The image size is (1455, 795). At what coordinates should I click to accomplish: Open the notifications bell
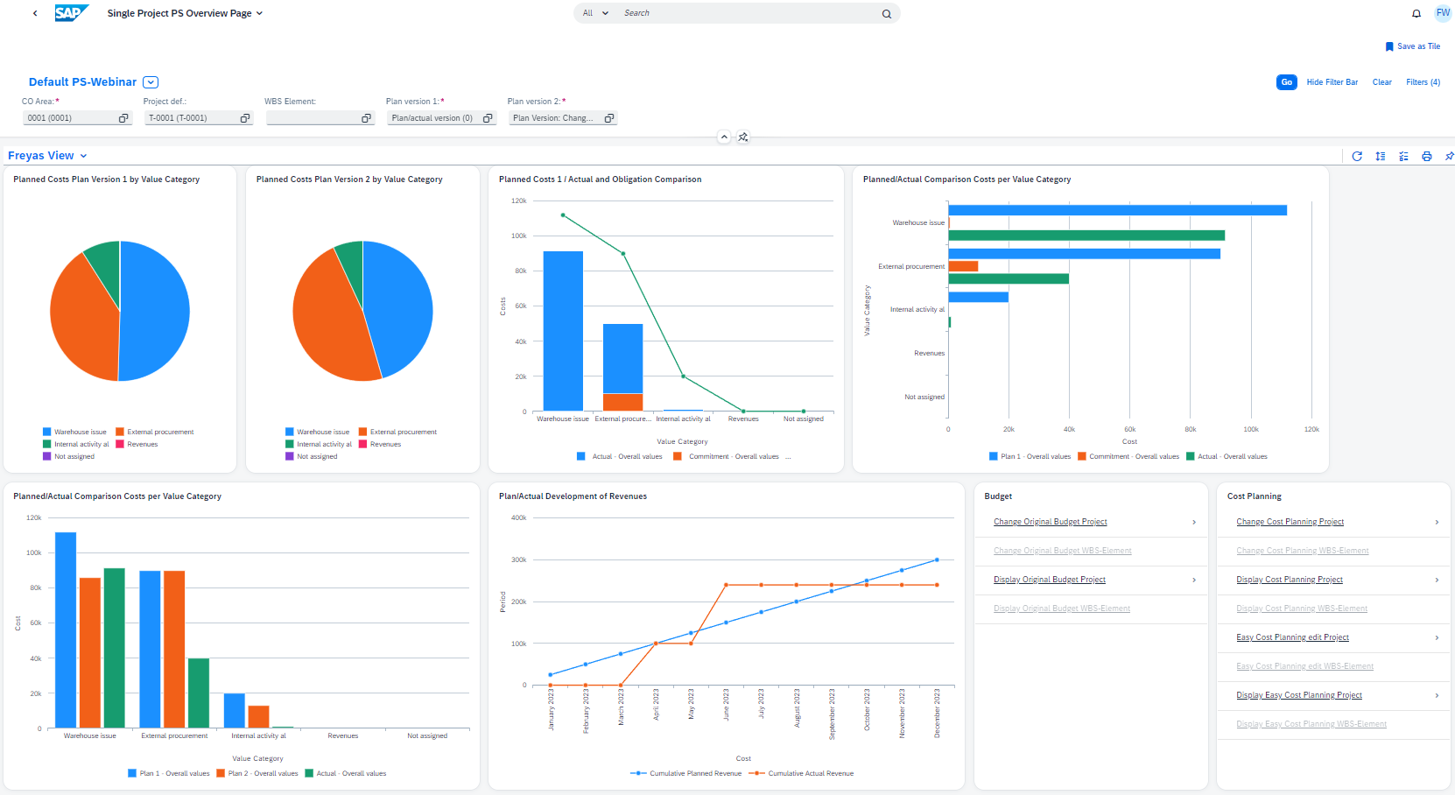pos(1416,13)
